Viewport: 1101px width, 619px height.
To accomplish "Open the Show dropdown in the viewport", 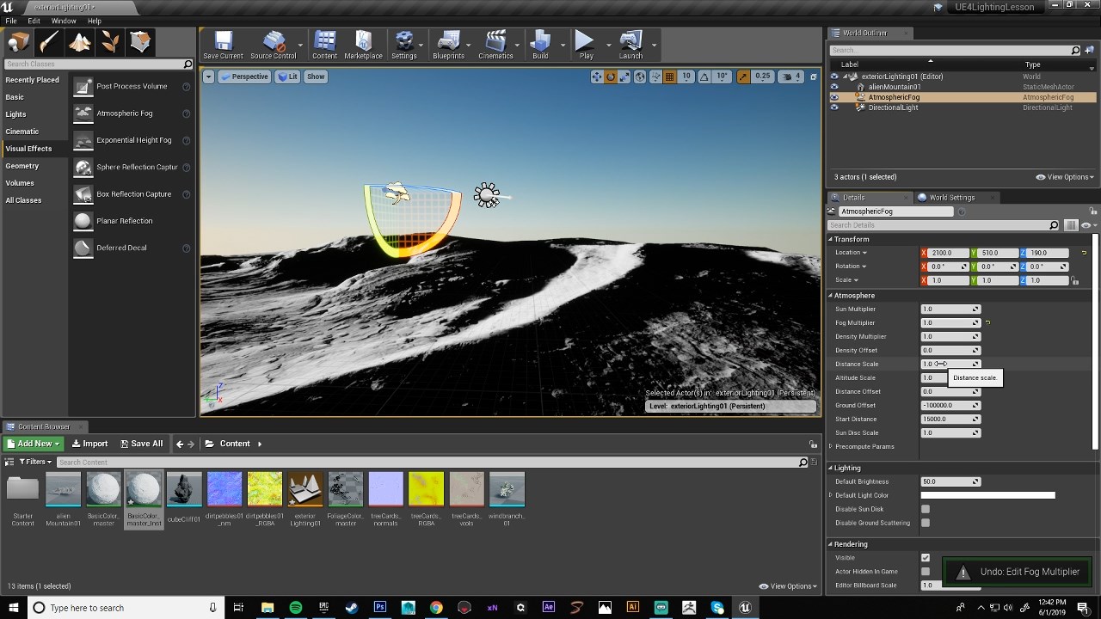I will point(315,77).
